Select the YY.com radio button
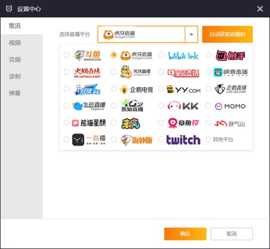This screenshot has width=270, height=249. [161, 89]
